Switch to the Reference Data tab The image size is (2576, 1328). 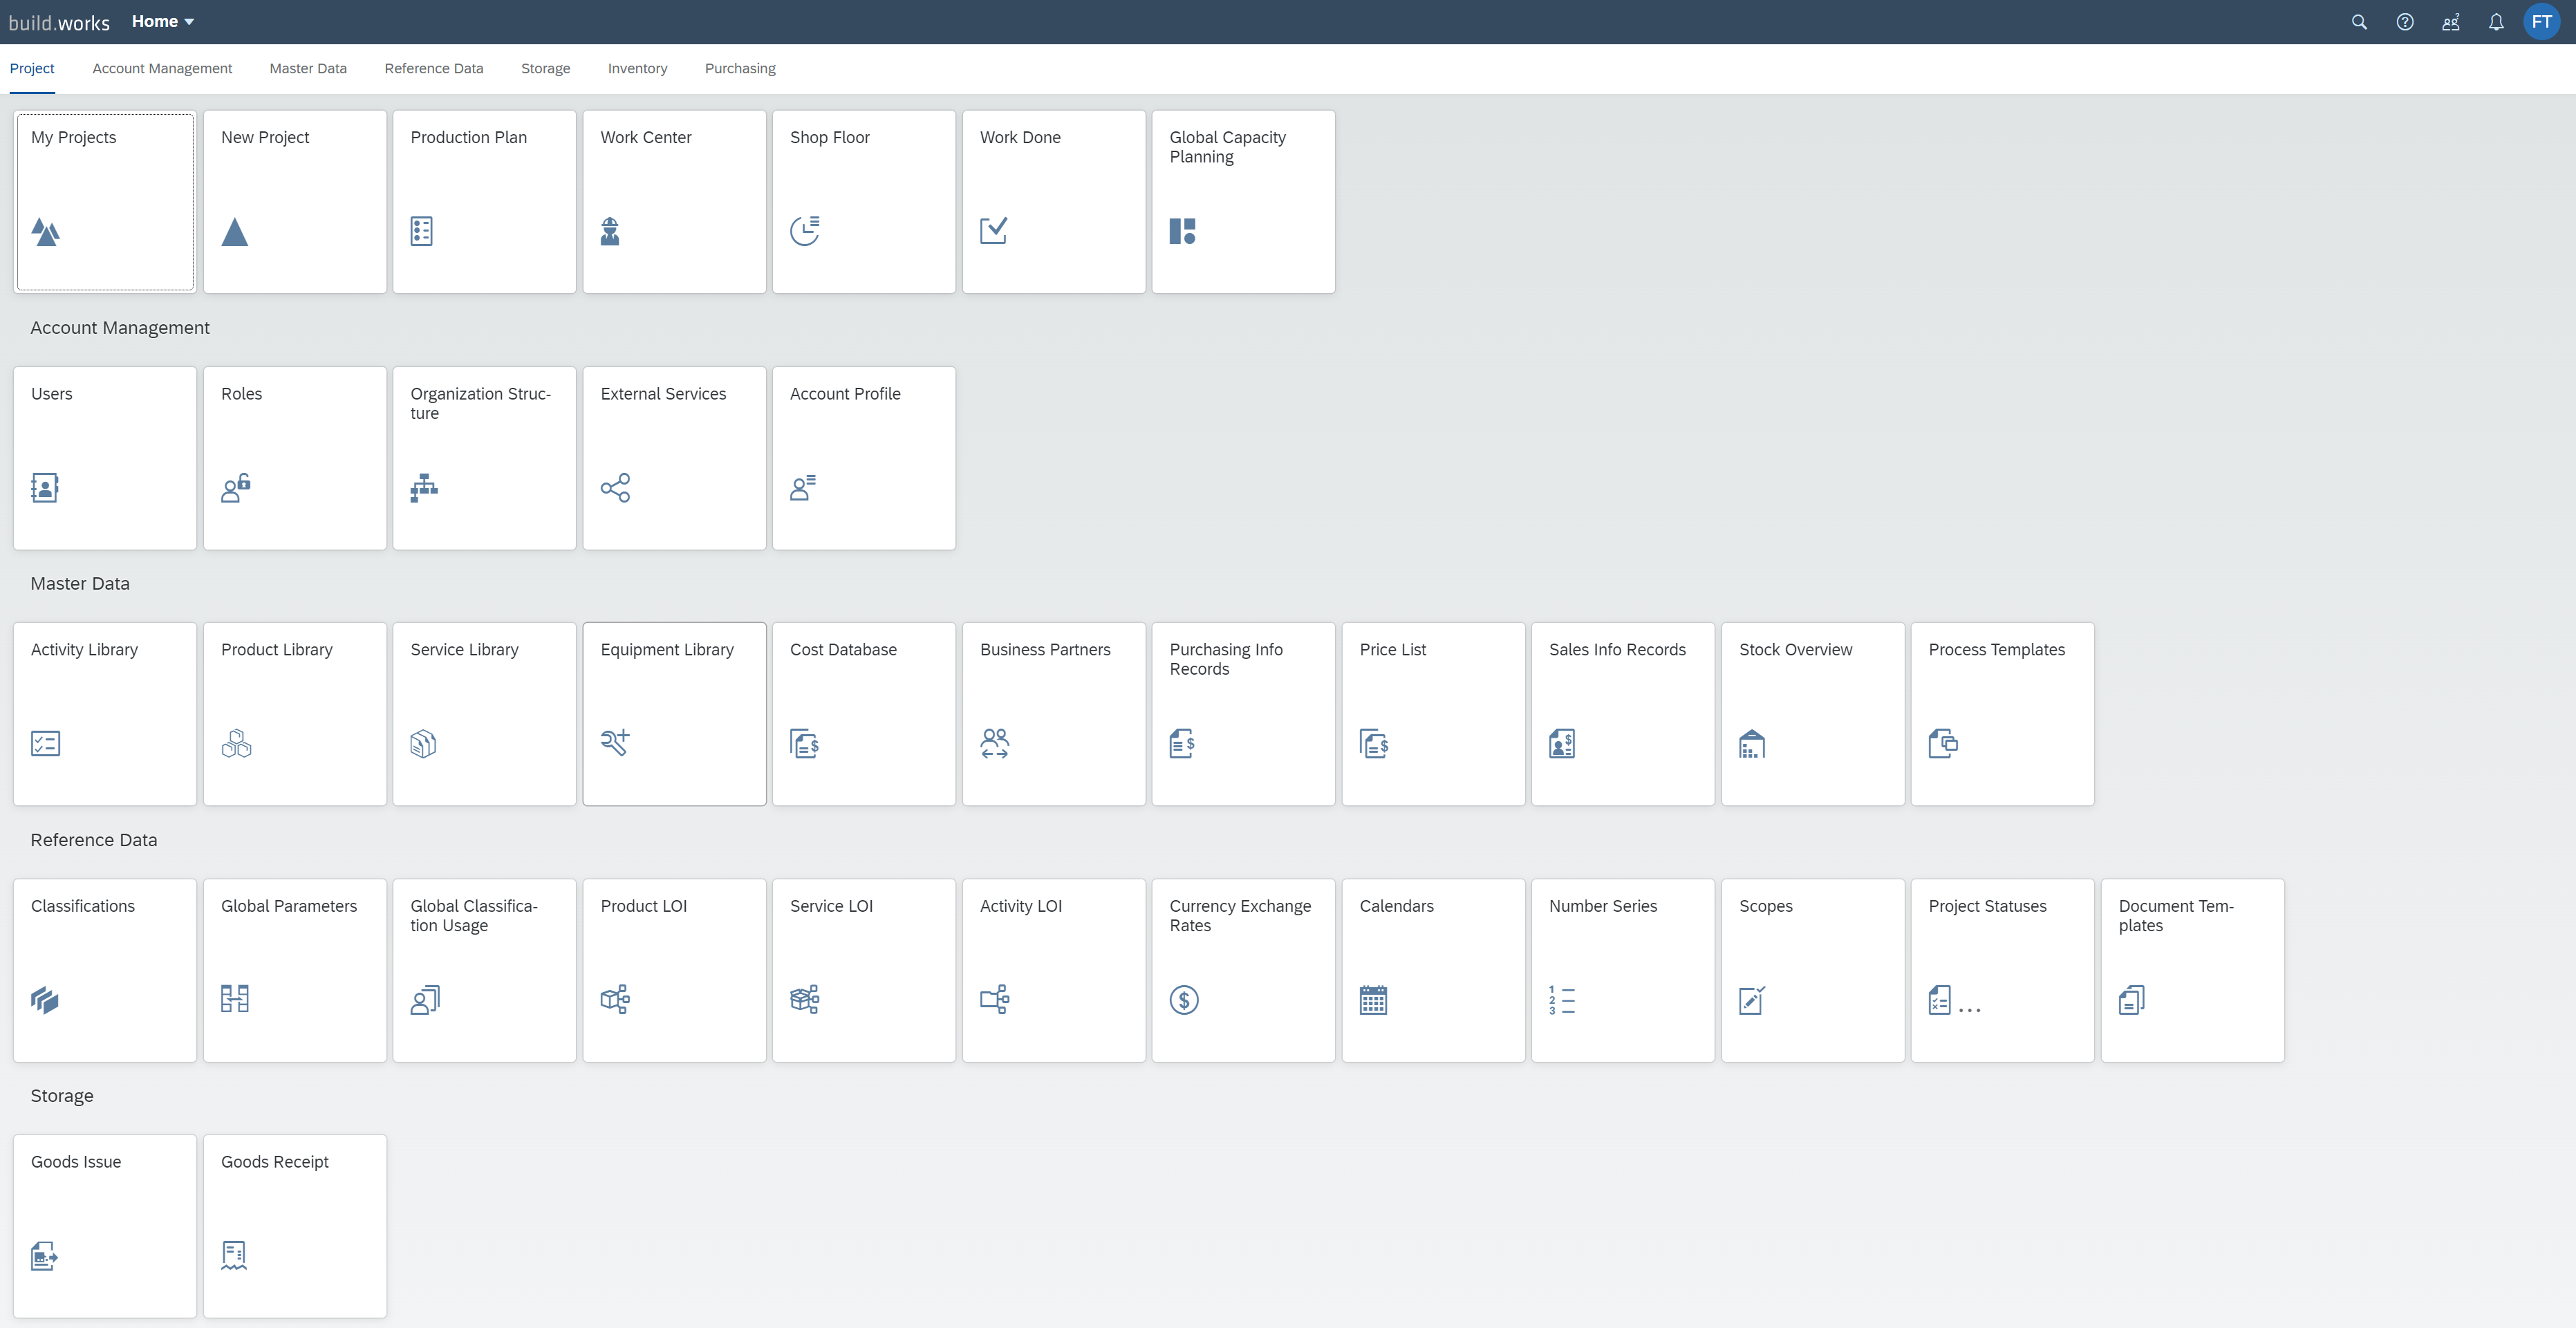434,68
